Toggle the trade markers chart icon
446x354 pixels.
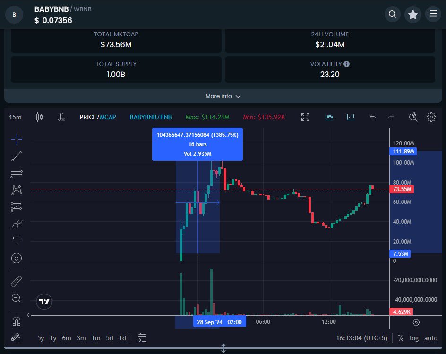click(329, 117)
